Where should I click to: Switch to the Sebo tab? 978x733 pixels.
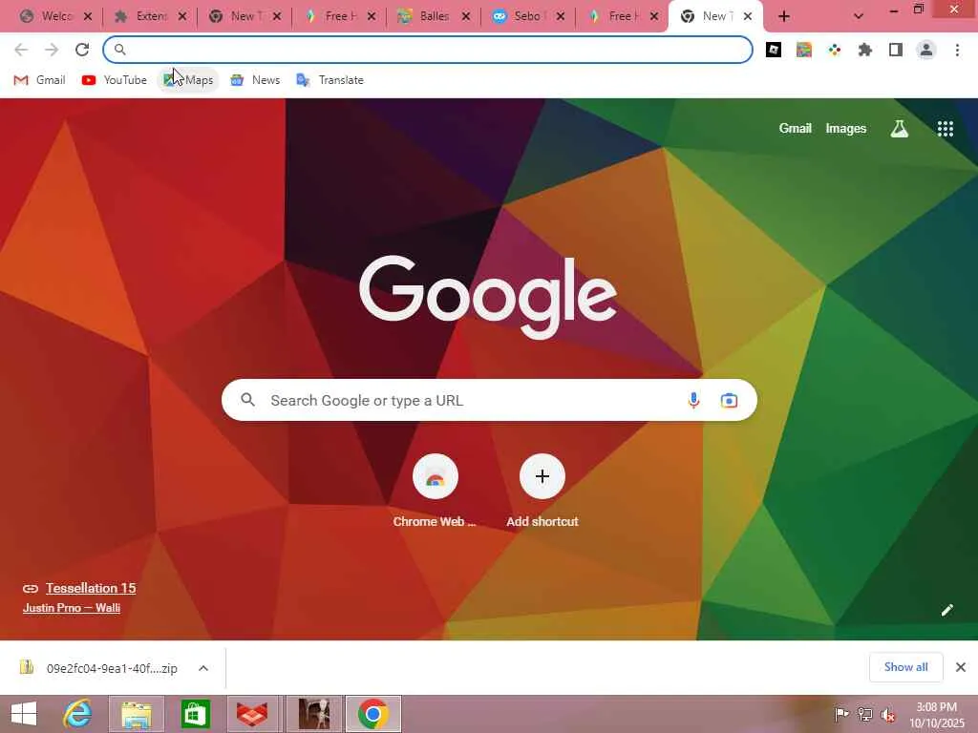pos(526,16)
